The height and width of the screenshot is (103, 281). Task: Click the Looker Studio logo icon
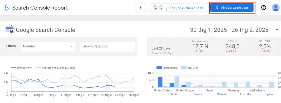(x=6, y=8)
